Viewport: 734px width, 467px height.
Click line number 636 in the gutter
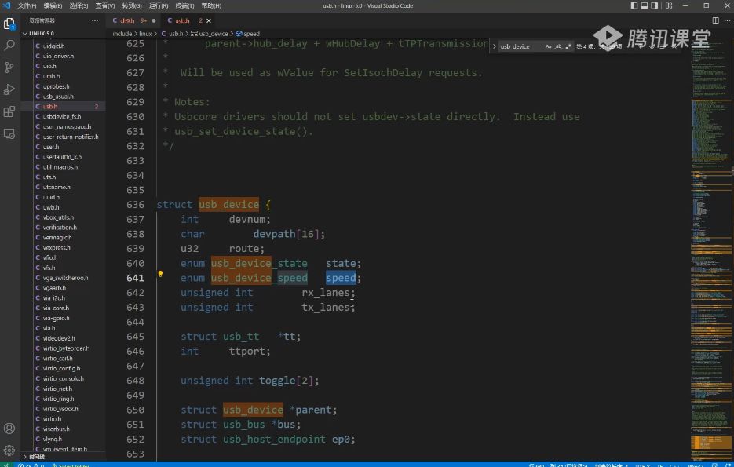coord(135,205)
